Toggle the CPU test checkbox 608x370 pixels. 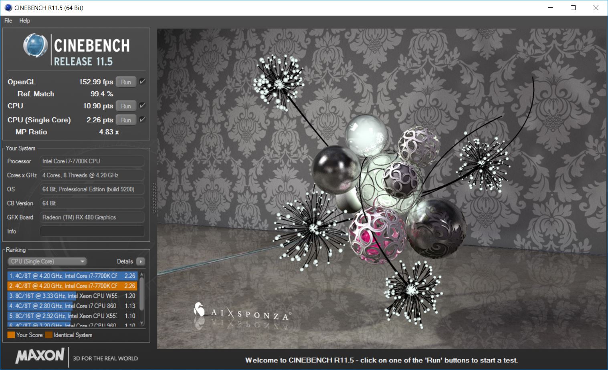[x=142, y=106]
